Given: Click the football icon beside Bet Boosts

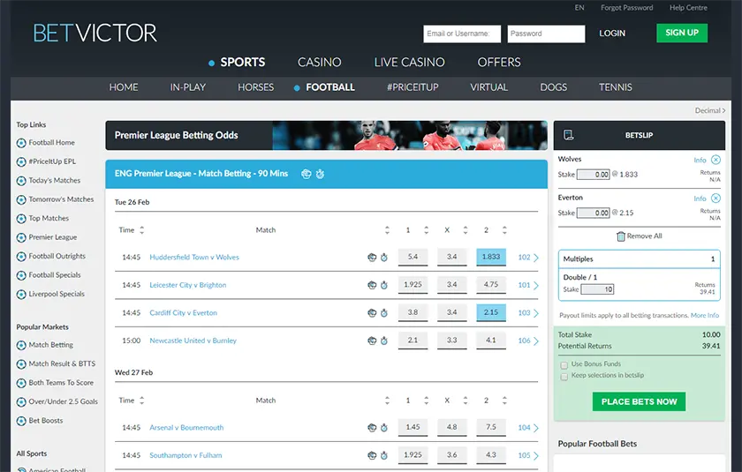Looking at the screenshot, I should coord(21,421).
